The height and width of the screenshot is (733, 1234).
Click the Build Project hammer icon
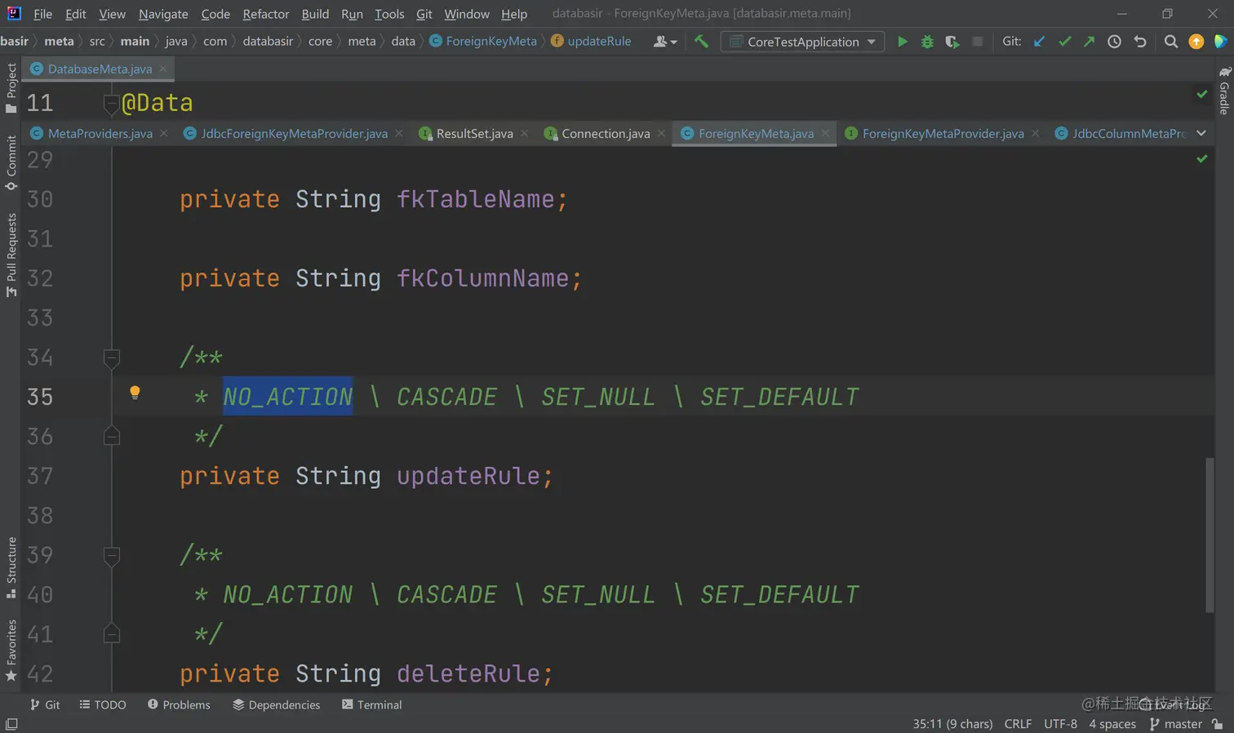701,41
